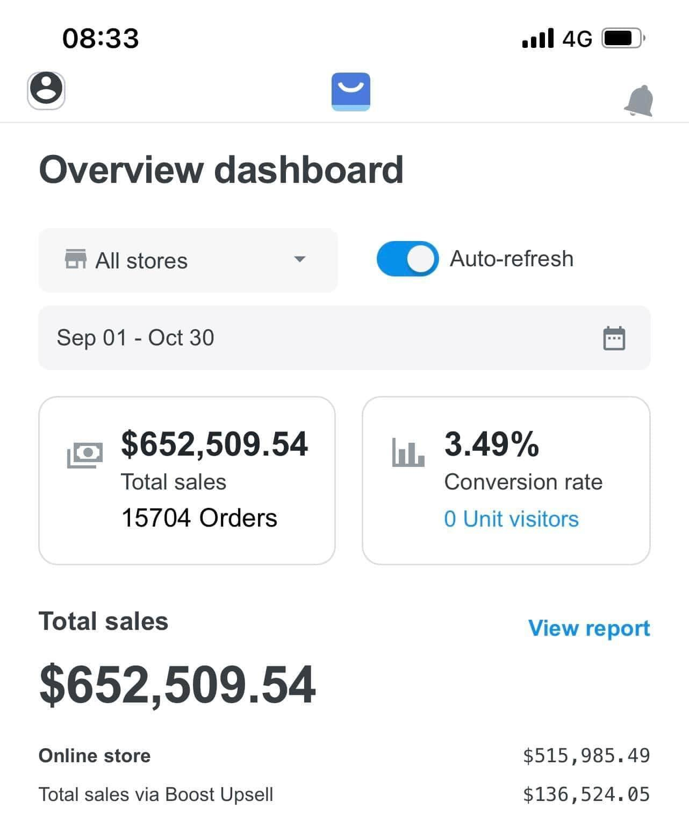This screenshot has height=837, width=689.
Task: Open the All stores dropdown
Action: [x=187, y=260]
